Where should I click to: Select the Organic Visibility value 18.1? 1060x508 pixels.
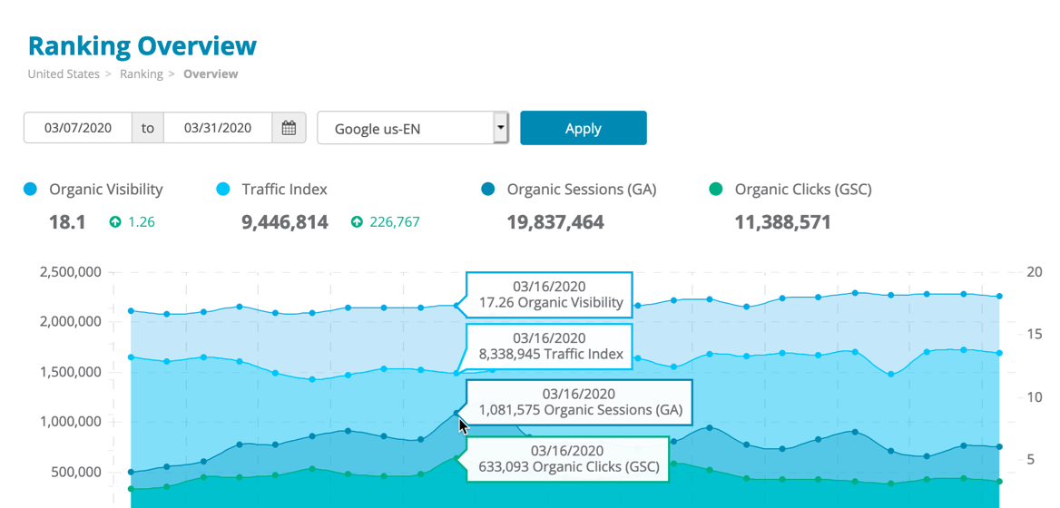(x=67, y=222)
